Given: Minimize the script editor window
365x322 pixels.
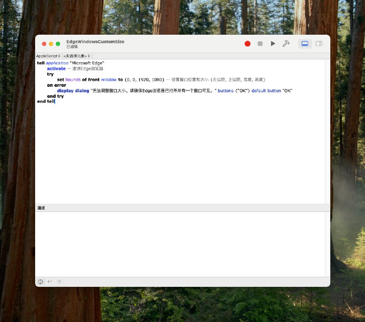Looking at the screenshot, I should pyautogui.click(x=51, y=44).
